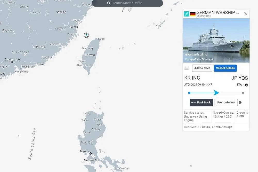This screenshot has width=258, height=172.
Task: Click Use route tool button
Action: pyautogui.click(x=226, y=103)
